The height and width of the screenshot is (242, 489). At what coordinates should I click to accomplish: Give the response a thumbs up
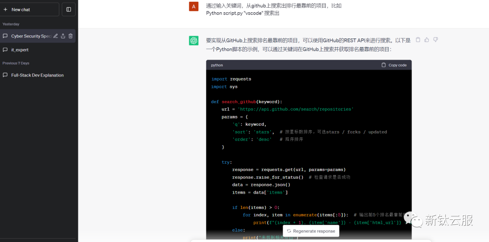tap(427, 39)
